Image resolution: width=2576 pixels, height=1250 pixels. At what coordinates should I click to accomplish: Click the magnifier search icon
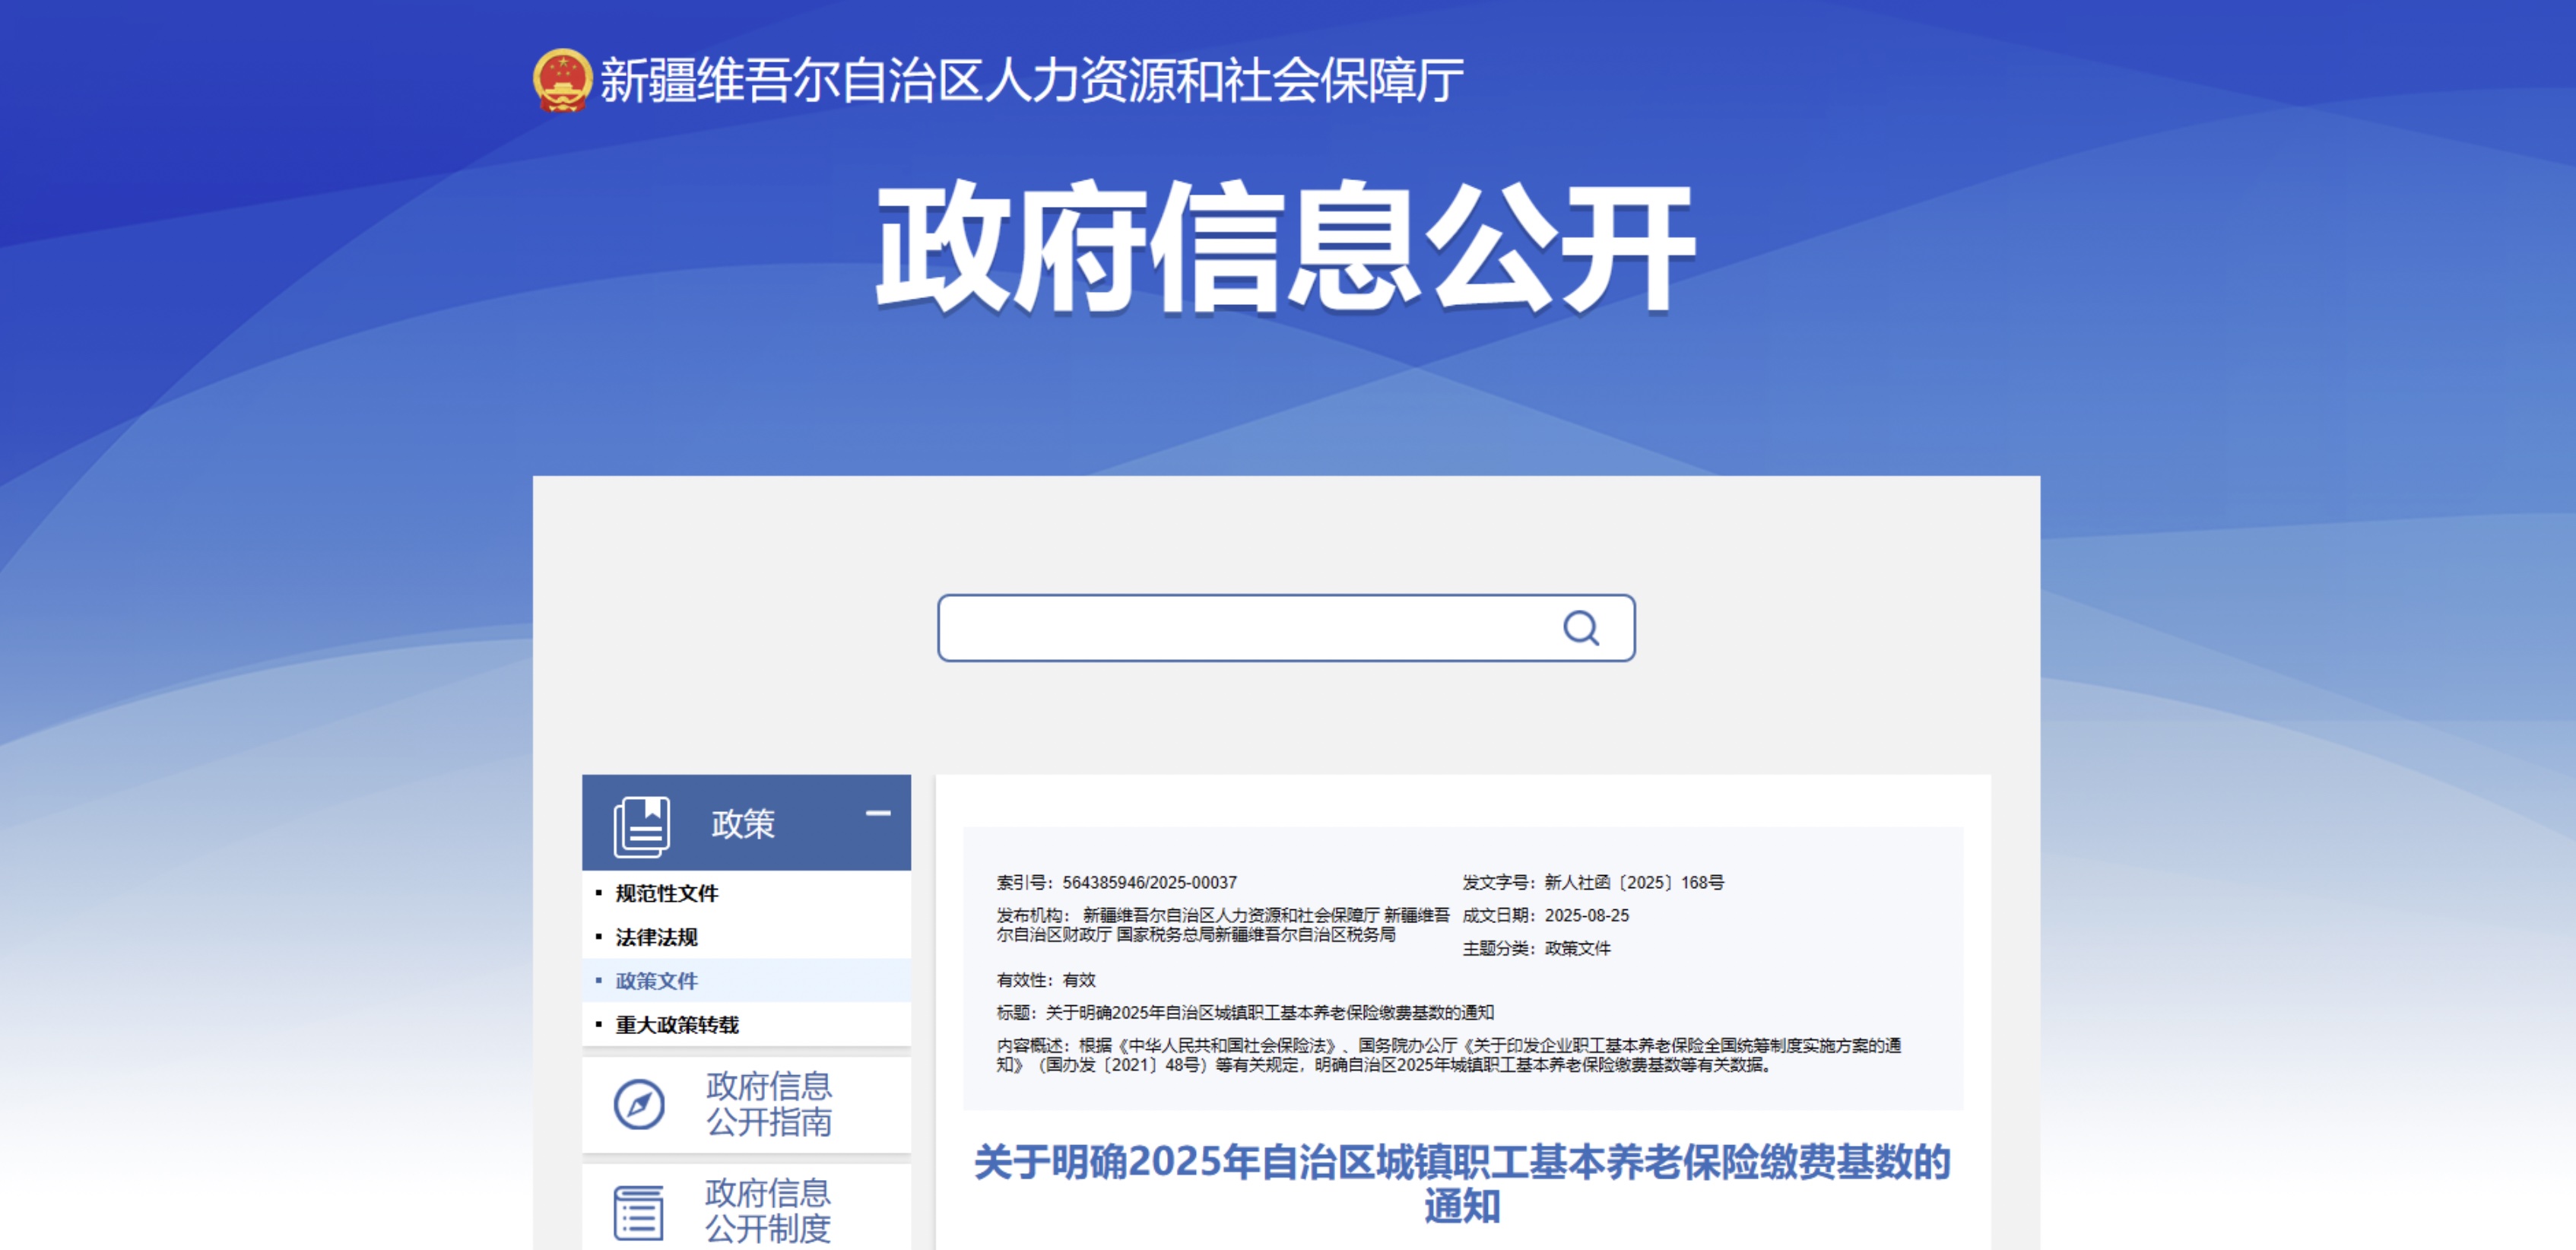pyautogui.click(x=1580, y=628)
